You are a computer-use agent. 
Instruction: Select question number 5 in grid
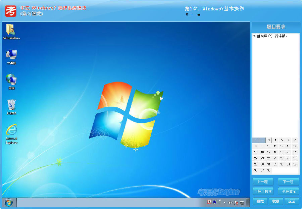tap(282, 140)
